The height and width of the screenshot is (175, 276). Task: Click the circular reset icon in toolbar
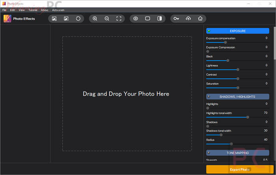tap(78, 19)
